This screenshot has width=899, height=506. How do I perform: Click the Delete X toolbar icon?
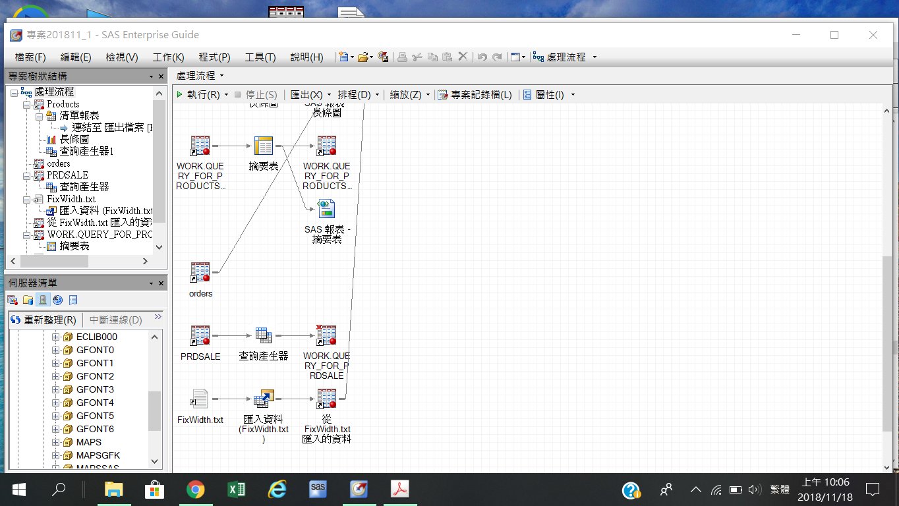click(x=463, y=57)
